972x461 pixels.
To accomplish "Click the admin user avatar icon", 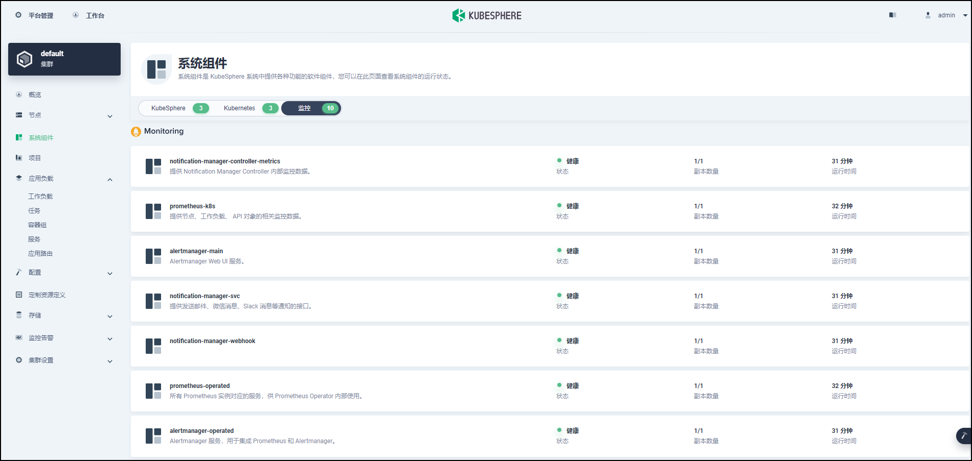I will [x=928, y=15].
